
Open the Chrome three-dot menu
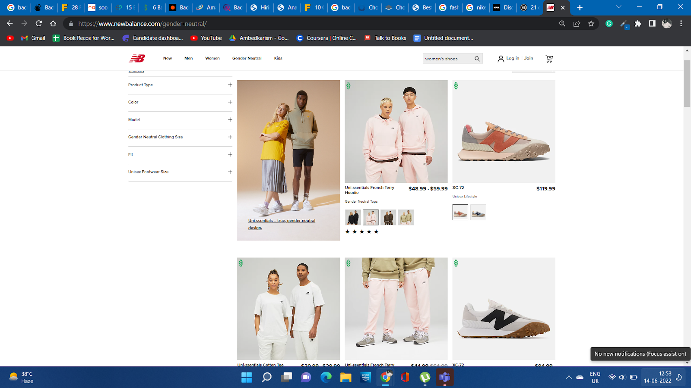tap(681, 24)
